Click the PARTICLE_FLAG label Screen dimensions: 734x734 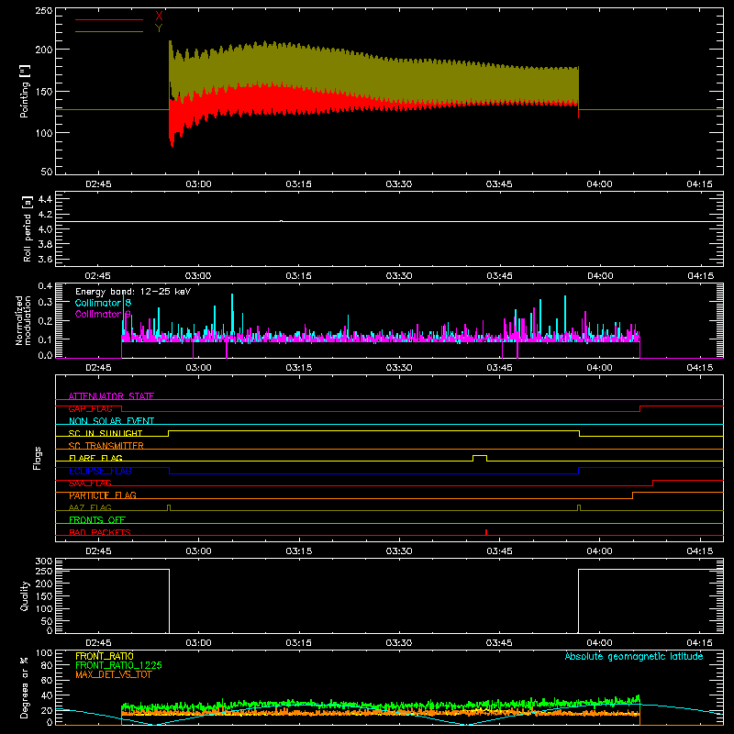(x=103, y=495)
